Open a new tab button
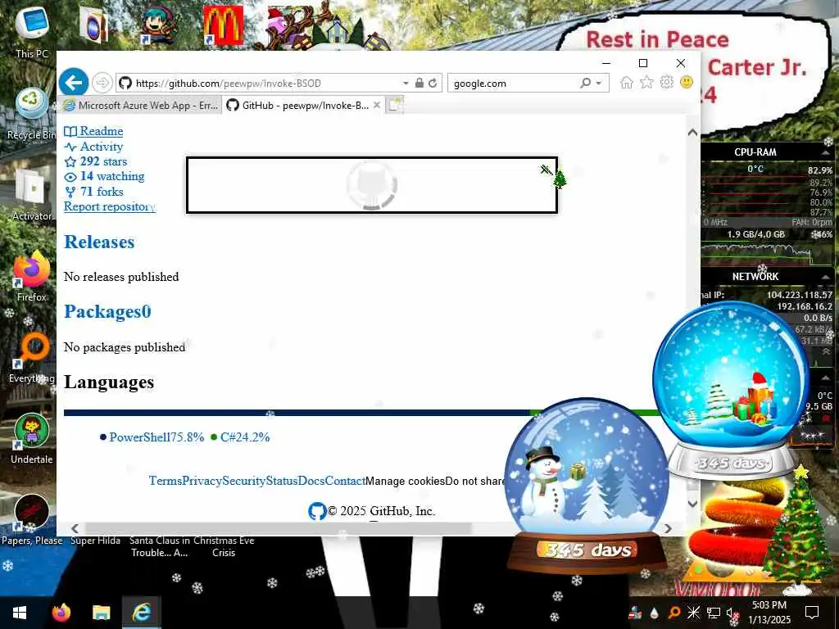This screenshot has height=629, width=839. point(395,106)
